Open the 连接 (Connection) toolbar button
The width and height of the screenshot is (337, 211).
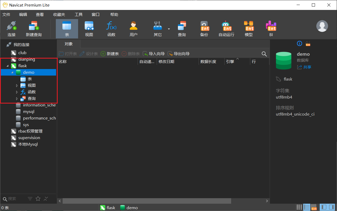click(x=12, y=29)
